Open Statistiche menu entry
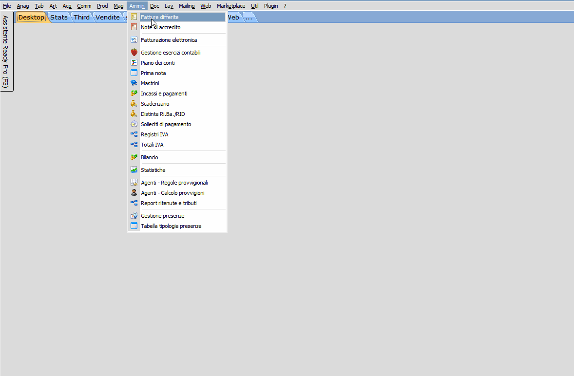This screenshot has height=376, width=574. point(177,170)
